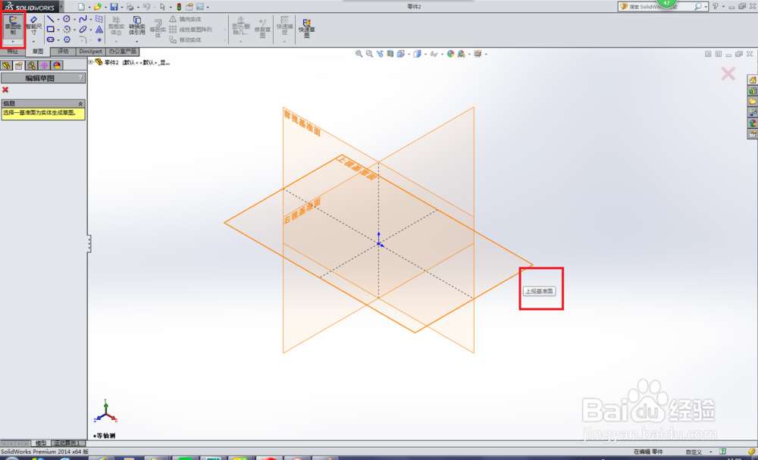Viewport: 758px width, 460px height.
Task: Print the document
Action: point(130,7)
